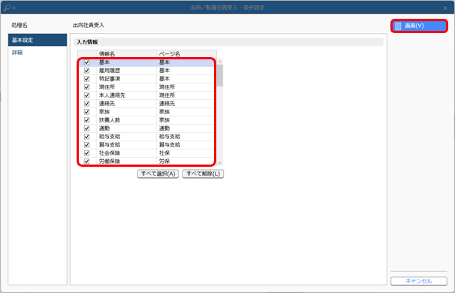Select the 基本設定 tab in sidebar

[38, 40]
